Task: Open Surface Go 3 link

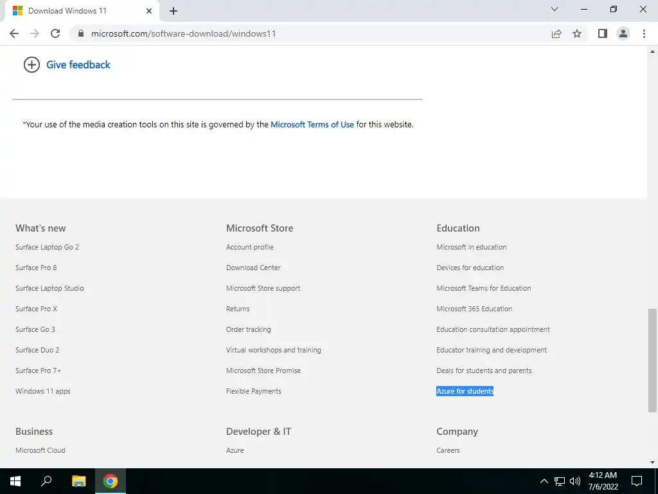Action: (x=35, y=329)
